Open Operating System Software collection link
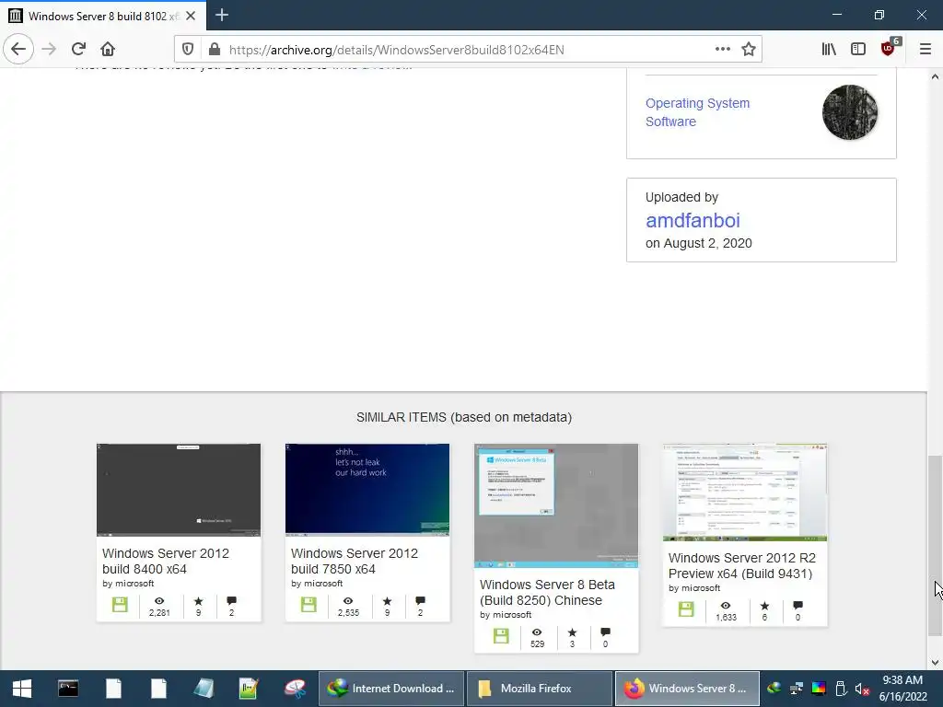 698,112
